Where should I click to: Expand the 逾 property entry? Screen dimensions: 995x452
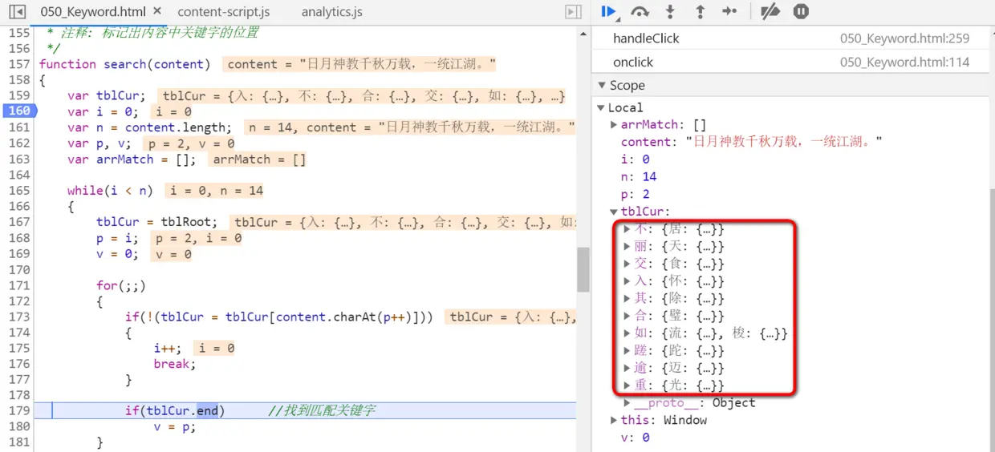tap(627, 368)
